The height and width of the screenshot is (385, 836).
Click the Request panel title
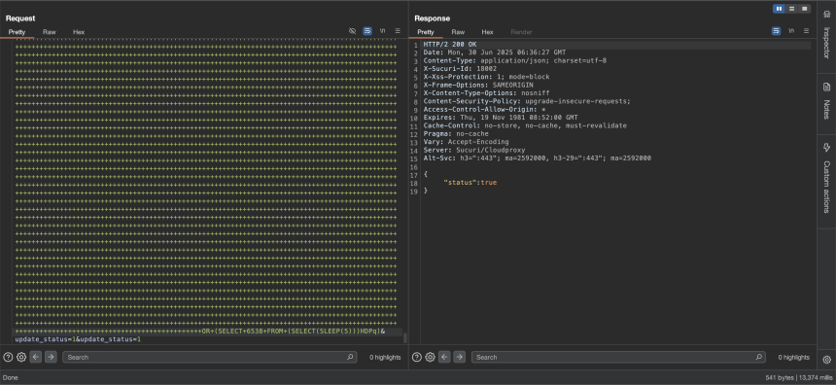coord(20,18)
